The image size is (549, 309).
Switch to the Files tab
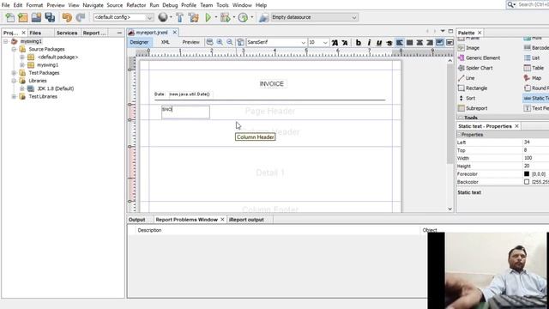[x=35, y=33]
